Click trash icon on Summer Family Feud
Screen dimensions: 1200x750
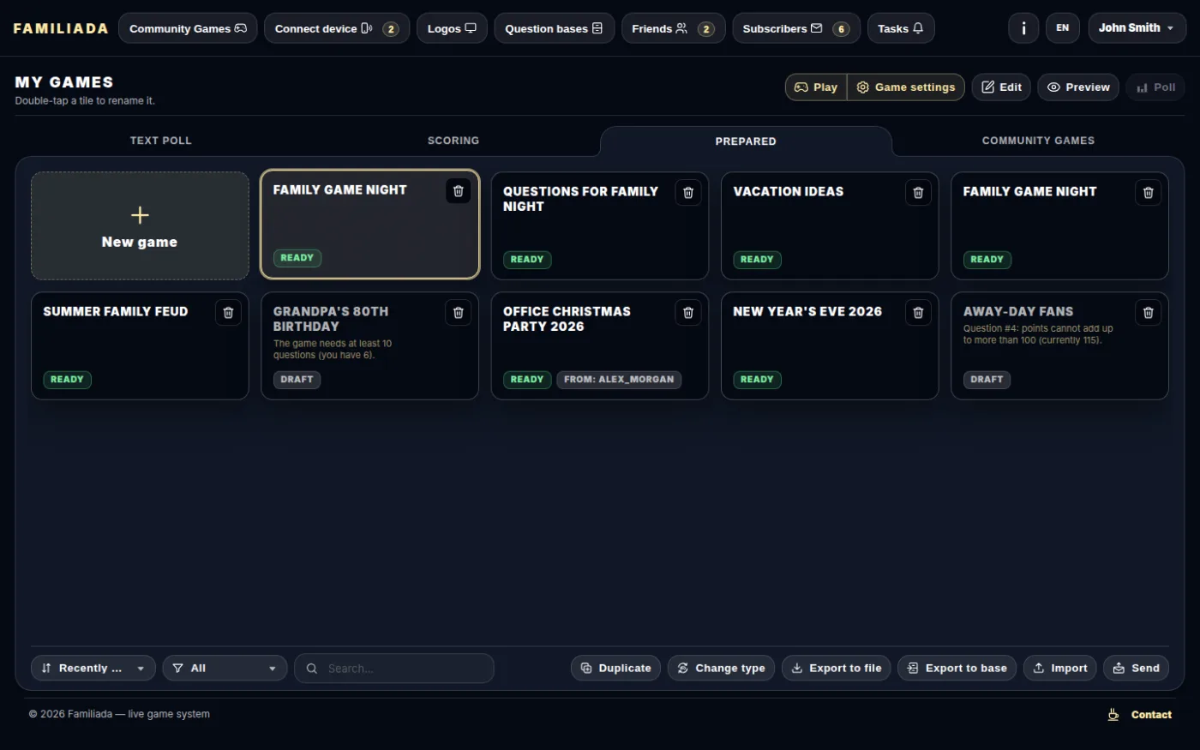pyautogui.click(x=228, y=313)
